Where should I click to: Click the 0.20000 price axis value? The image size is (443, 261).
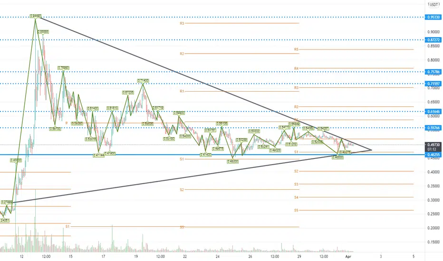[433, 228]
